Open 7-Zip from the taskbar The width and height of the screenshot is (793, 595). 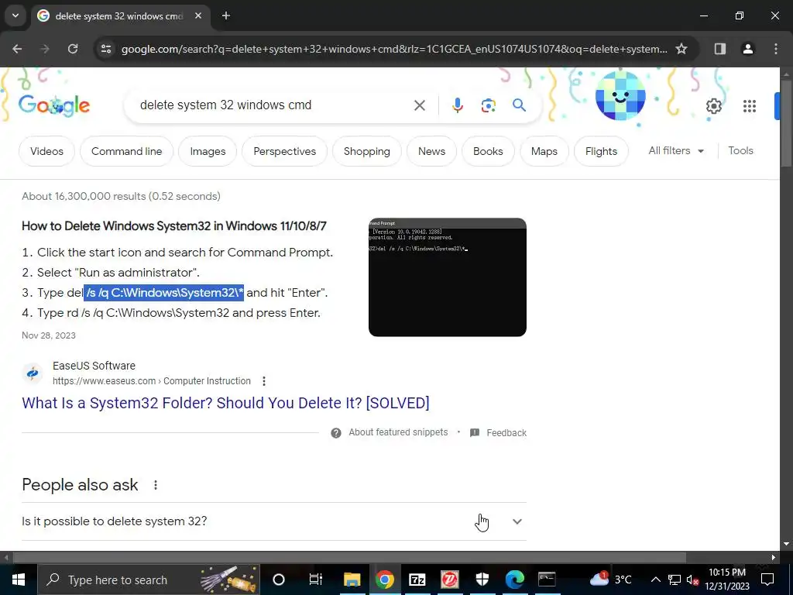[x=417, y=580]
